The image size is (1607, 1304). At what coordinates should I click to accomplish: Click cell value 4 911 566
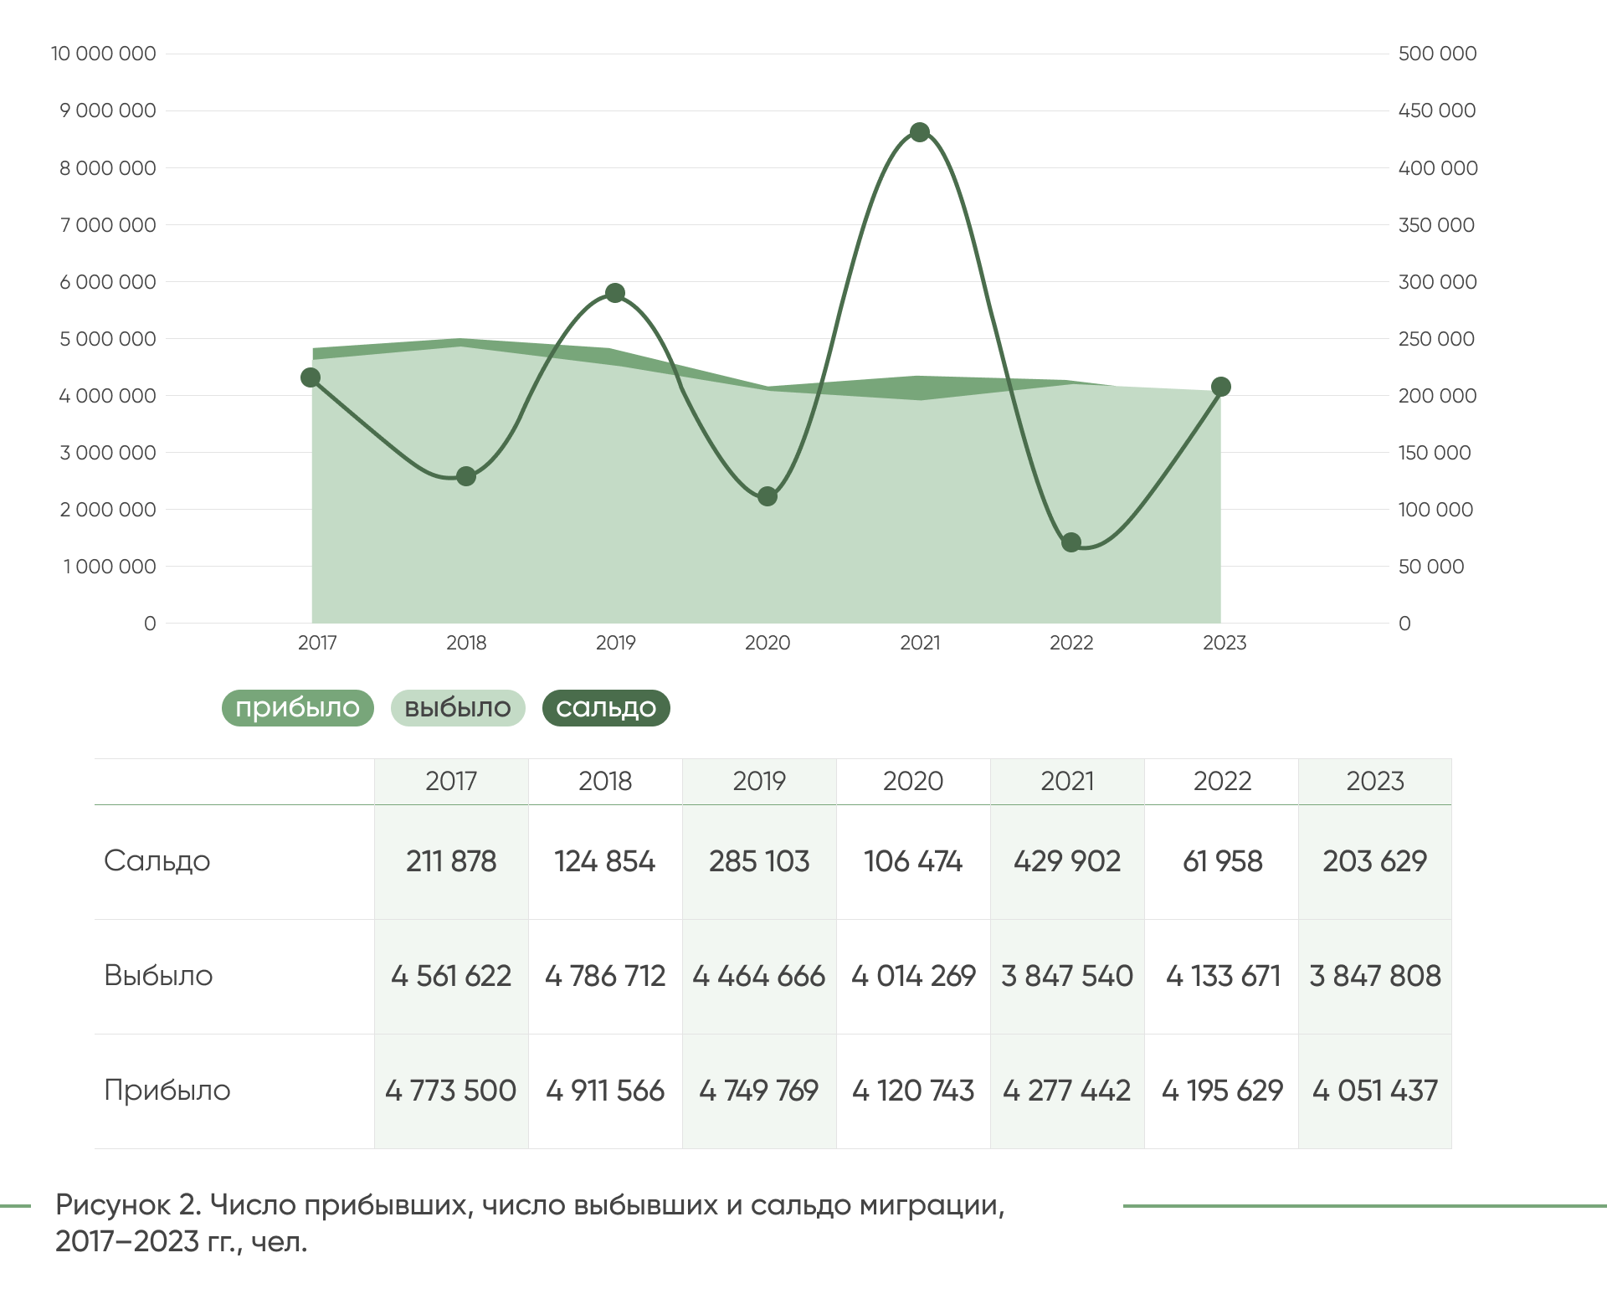[605, 1091]
